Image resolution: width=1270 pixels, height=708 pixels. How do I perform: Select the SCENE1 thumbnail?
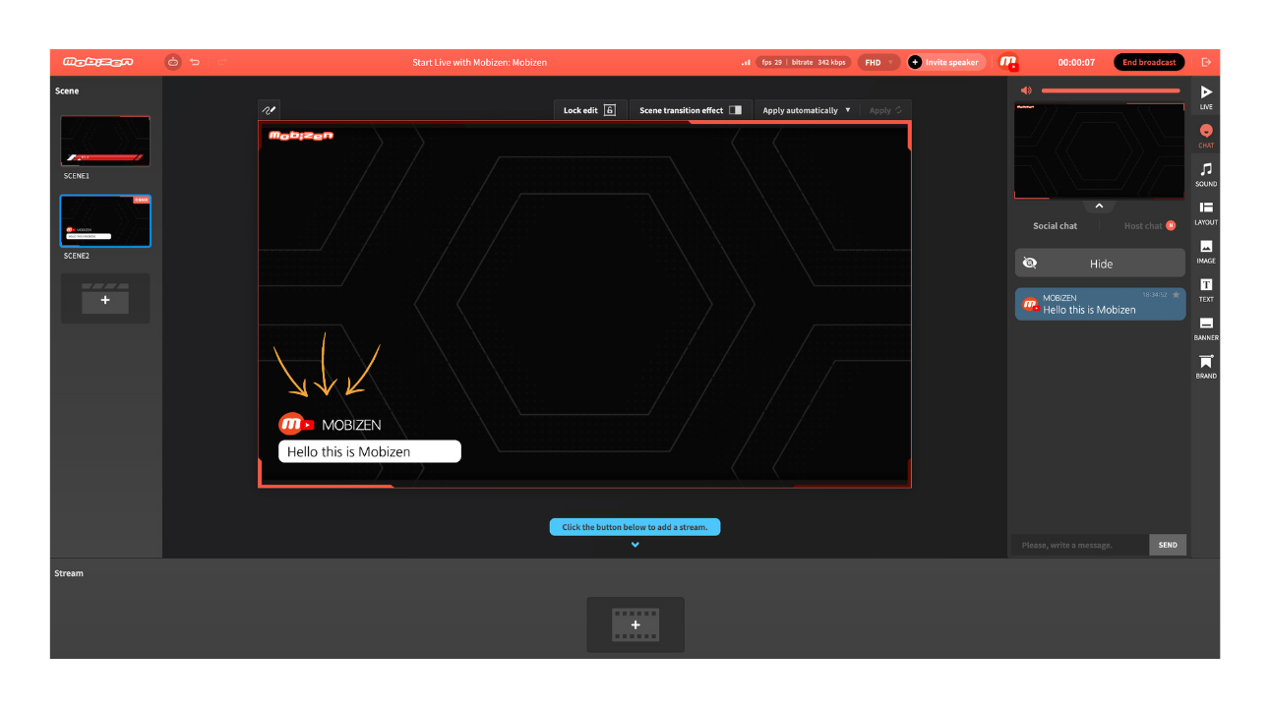coord(105,141)
